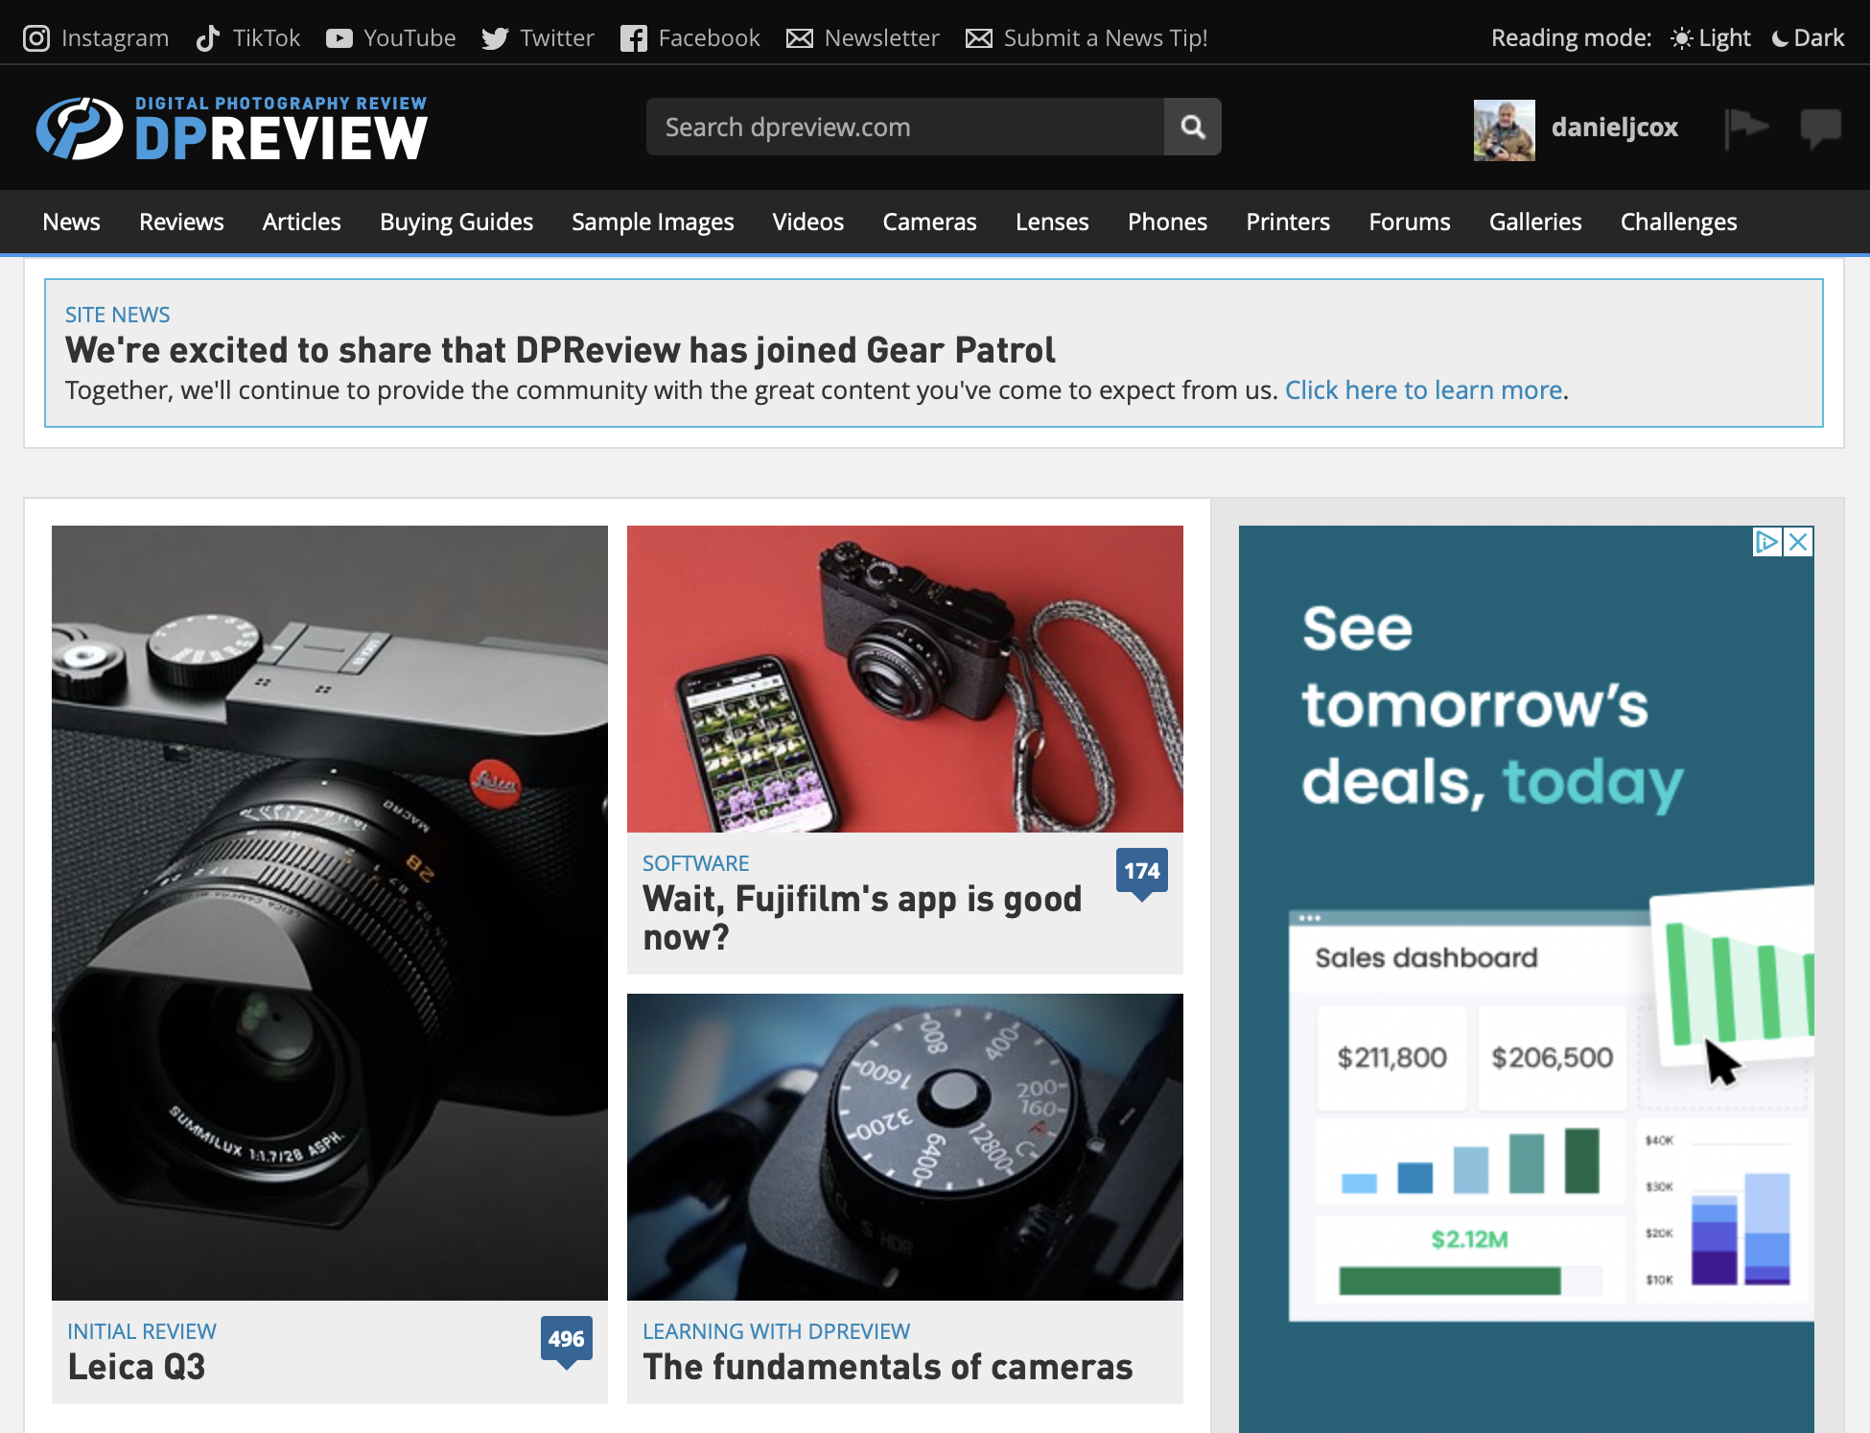
Task: Go to the Lenses section
Action: 1052,222
